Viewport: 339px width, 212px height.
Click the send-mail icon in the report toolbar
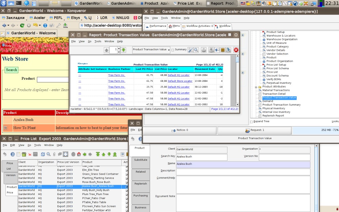coord(217,50)
